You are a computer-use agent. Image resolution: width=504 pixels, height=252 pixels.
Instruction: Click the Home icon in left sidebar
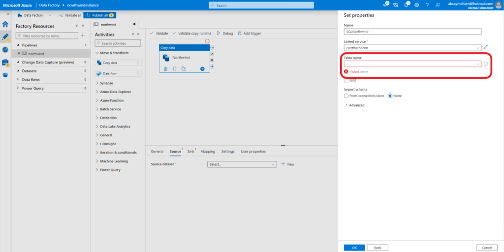pyautogui.click(x=5, y=24)
